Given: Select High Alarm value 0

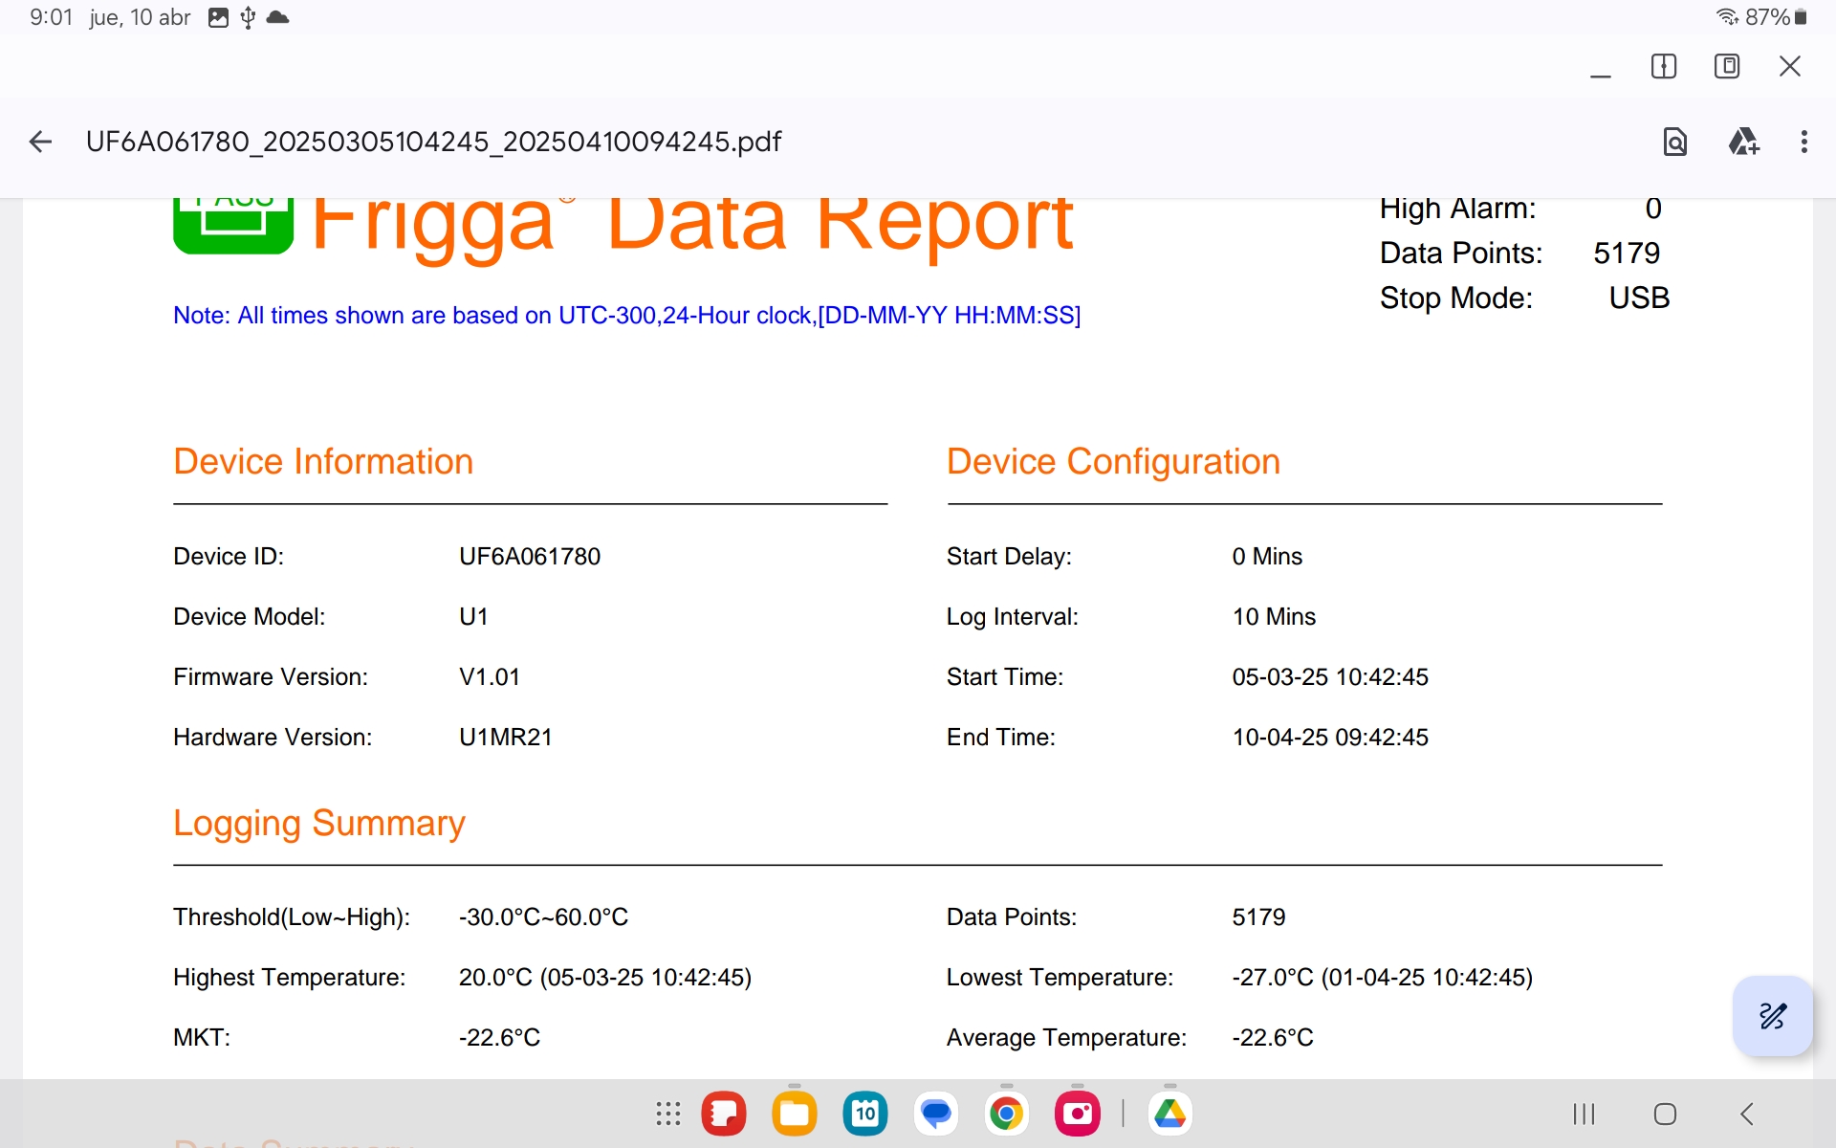Looking at the screenshot, I should (1653, 209).
